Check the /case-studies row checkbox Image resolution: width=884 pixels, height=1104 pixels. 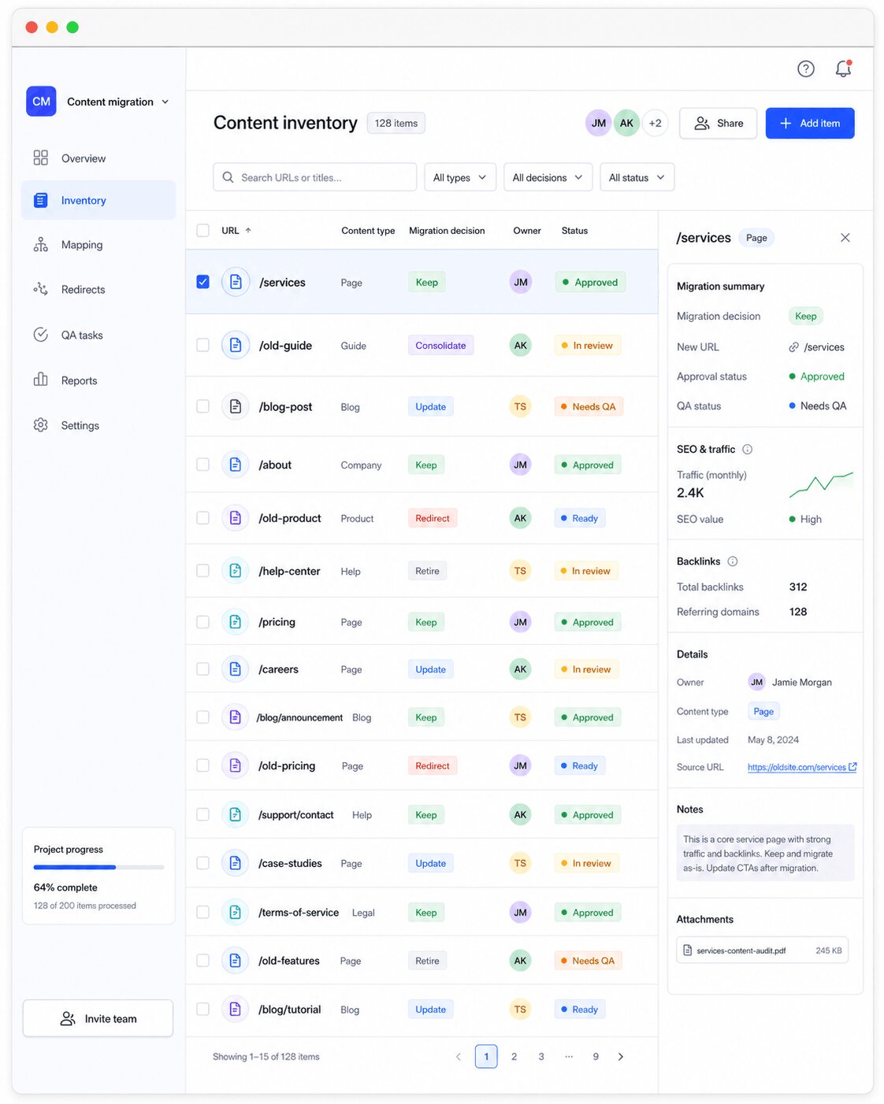point(202,863)
